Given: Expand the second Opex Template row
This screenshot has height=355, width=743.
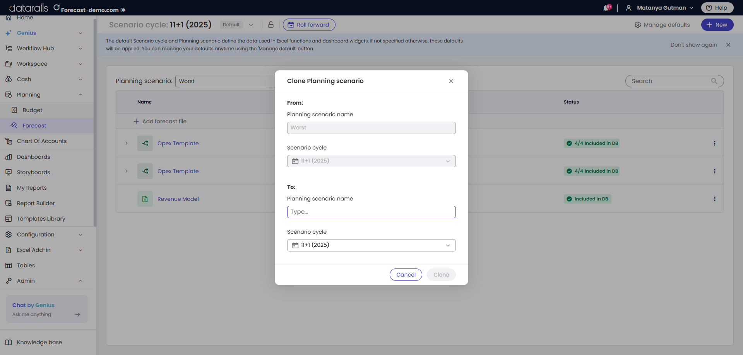Looking at the screenshot, I should click(126, 171).
